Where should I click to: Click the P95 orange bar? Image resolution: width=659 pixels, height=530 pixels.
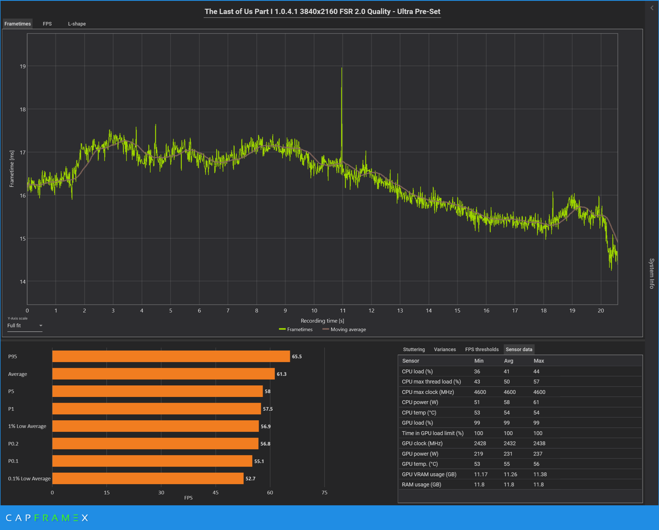[171, 356]
